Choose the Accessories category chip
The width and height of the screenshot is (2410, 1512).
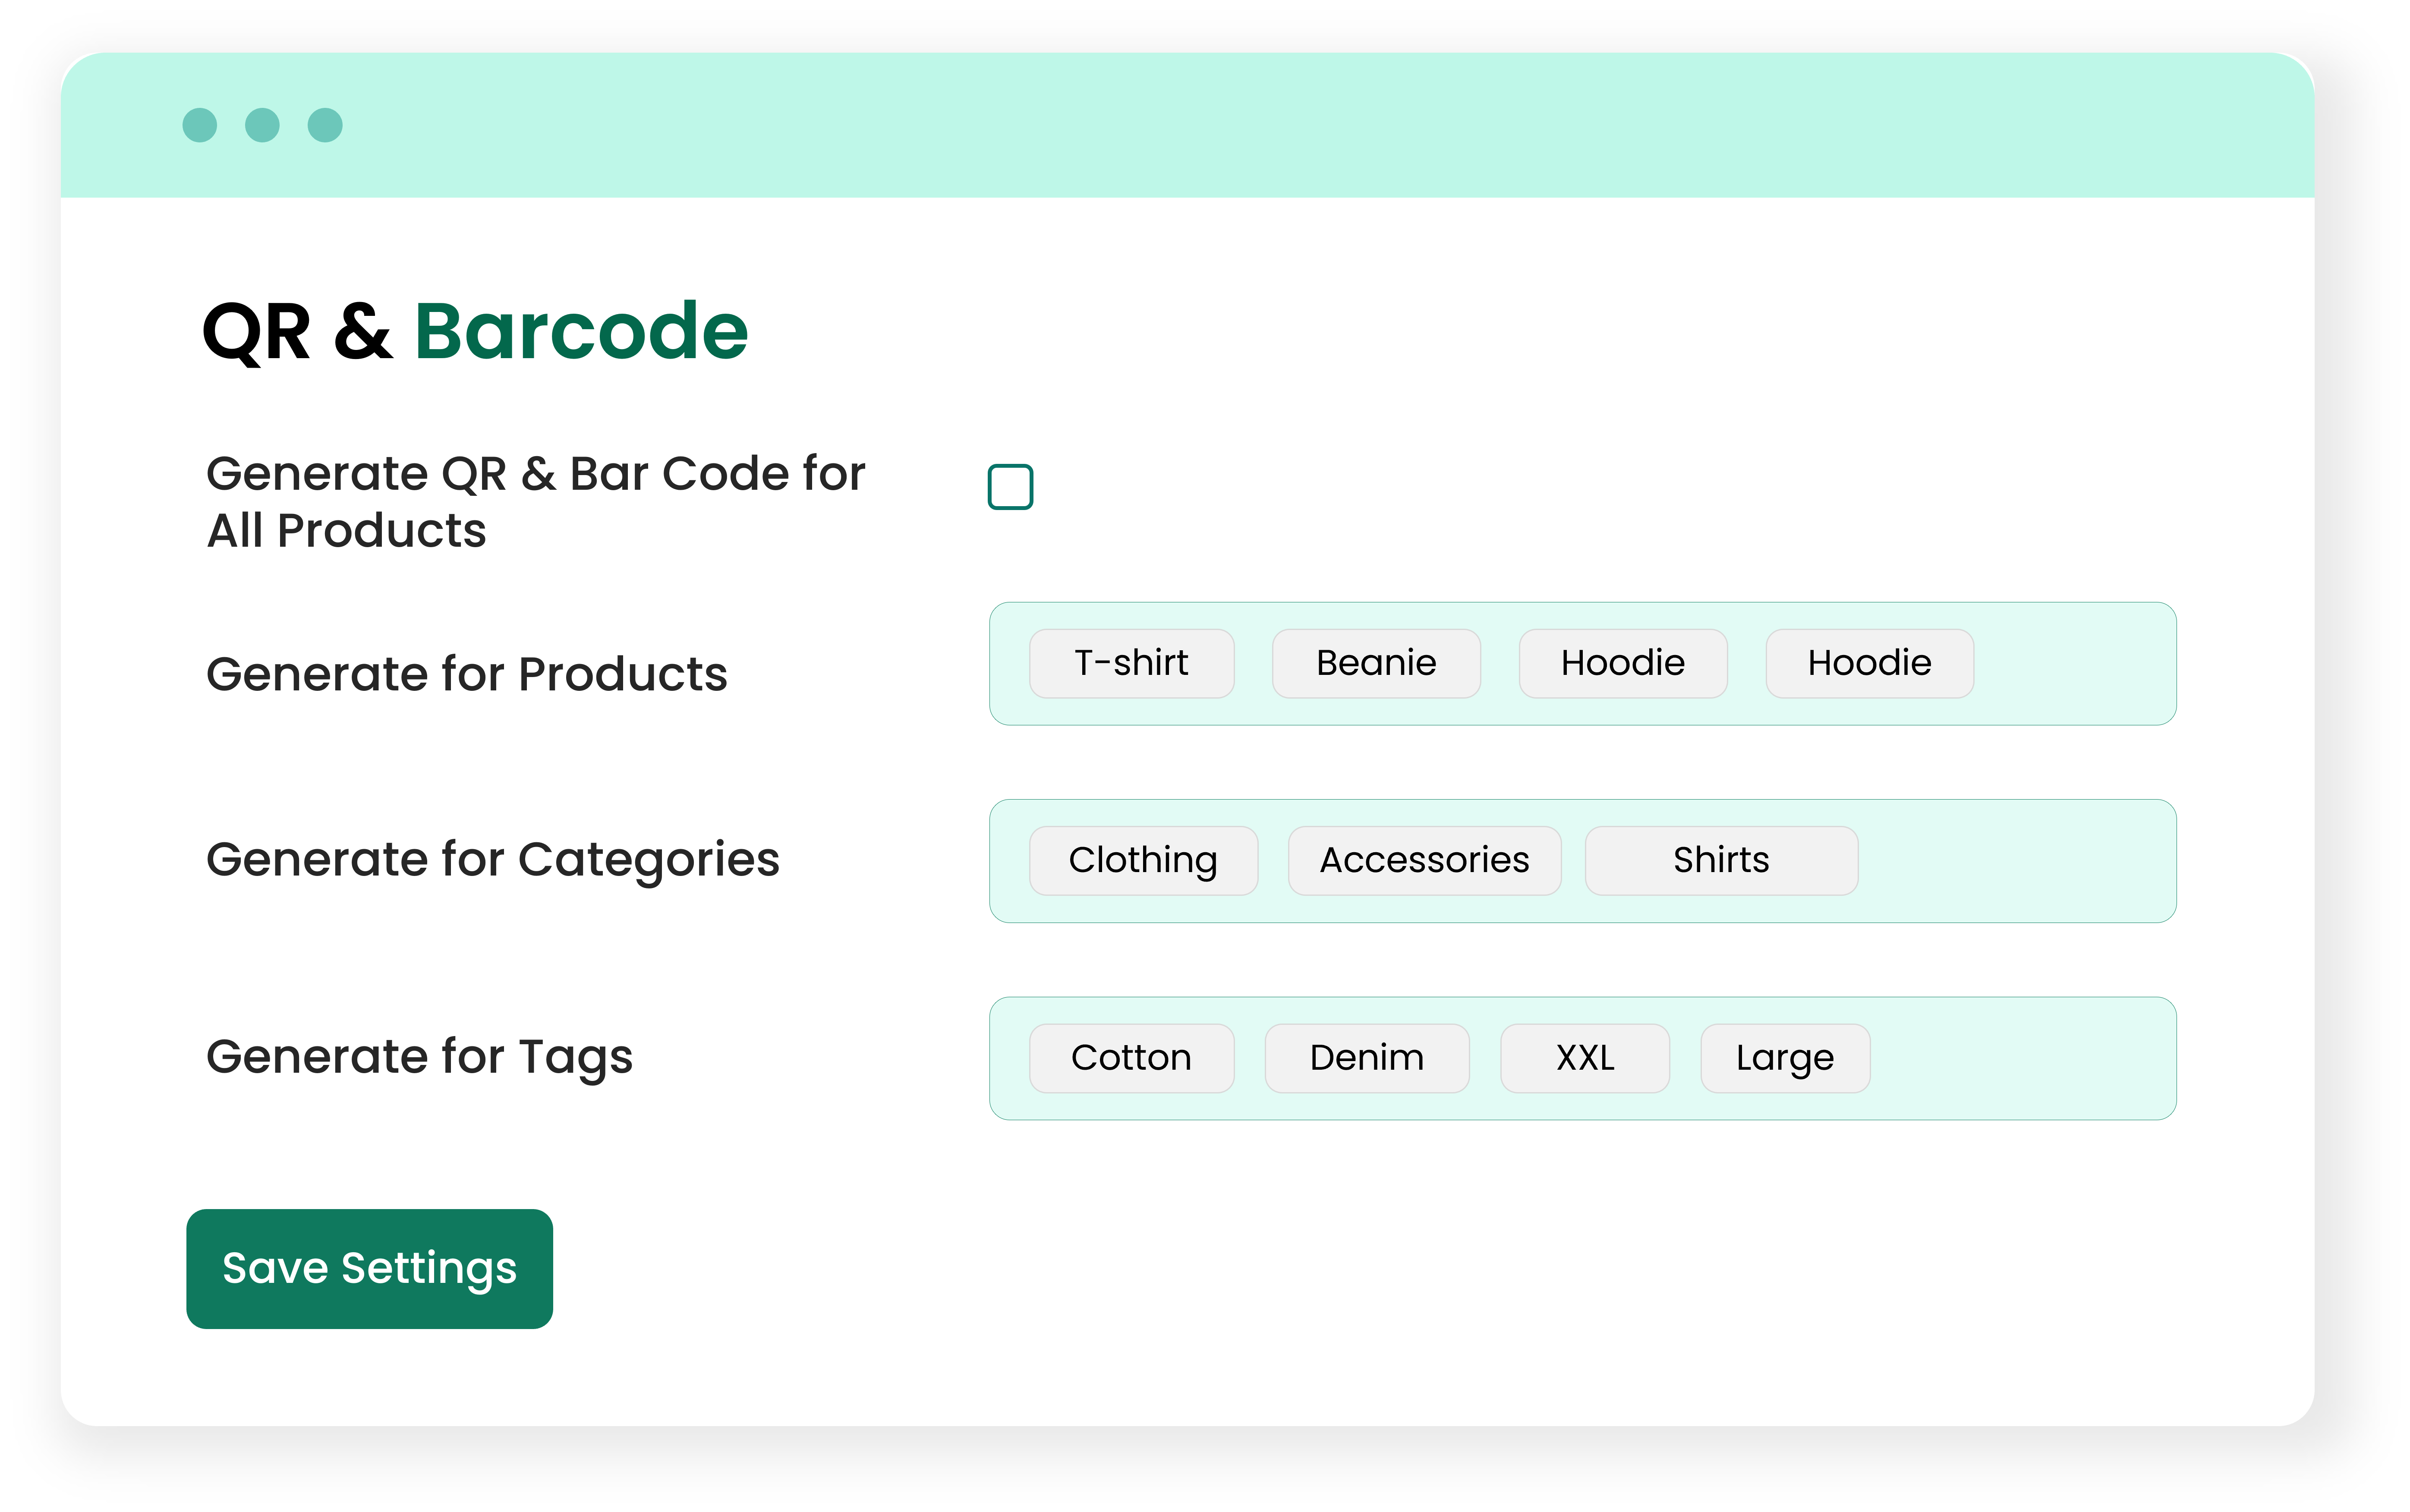click(1424, 860)
